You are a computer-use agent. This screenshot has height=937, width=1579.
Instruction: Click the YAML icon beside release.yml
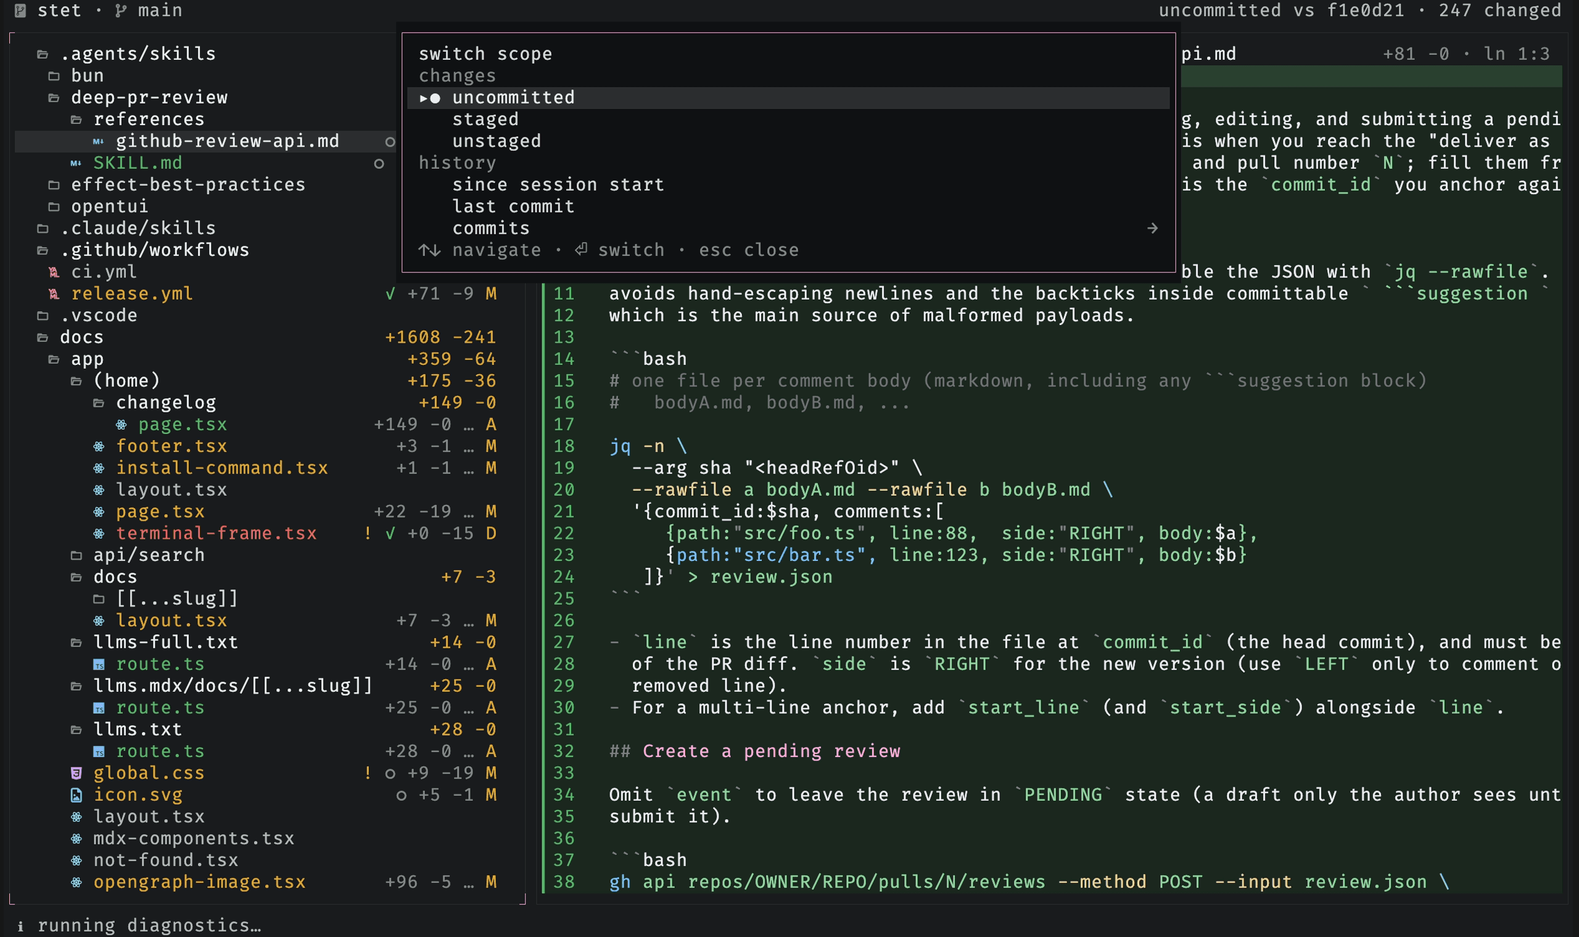point(54,294)
